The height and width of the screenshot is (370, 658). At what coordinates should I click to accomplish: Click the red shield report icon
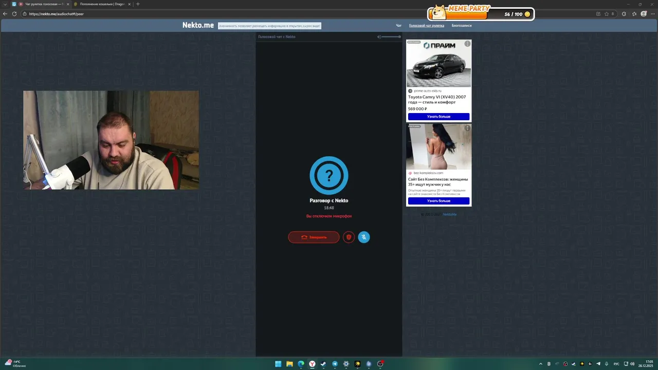[349, 237]
